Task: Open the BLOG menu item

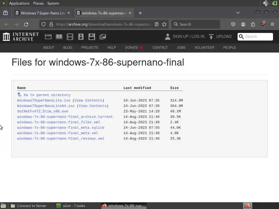Action: point(68,48)
